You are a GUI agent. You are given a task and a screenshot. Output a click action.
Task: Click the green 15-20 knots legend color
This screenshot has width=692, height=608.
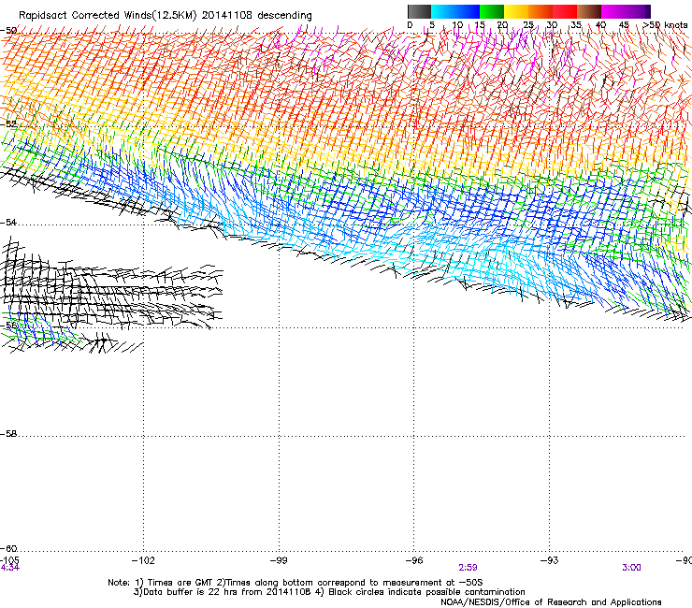[492, 11]
